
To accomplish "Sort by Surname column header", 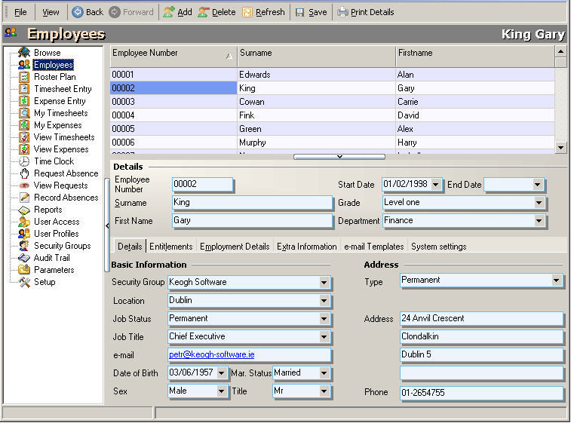I will tap(317, 57).
